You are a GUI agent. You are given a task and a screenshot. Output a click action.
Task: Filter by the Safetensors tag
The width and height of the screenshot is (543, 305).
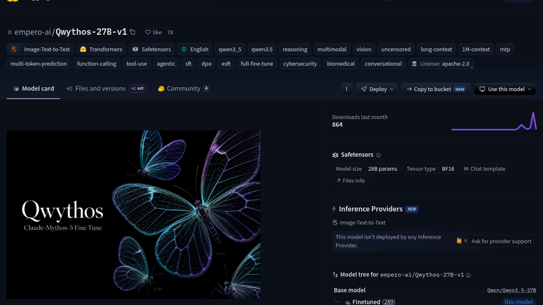click(x=152, y=49)
